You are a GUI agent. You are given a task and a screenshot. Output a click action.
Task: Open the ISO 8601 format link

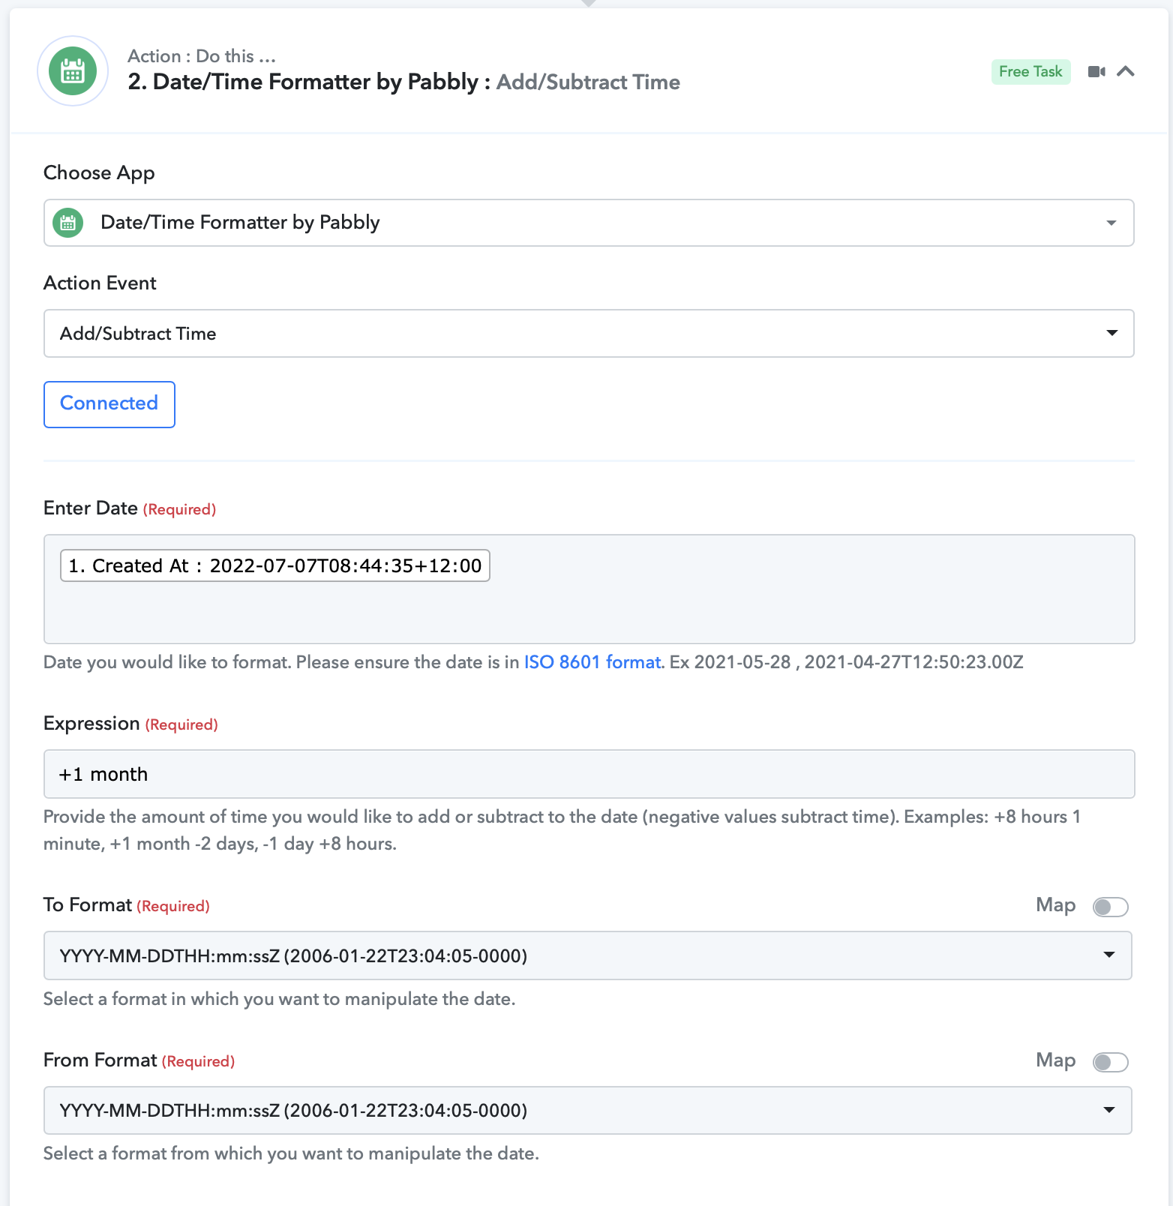pos(592,662)
